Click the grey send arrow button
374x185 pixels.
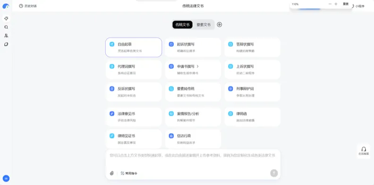[x=274, y=173]
